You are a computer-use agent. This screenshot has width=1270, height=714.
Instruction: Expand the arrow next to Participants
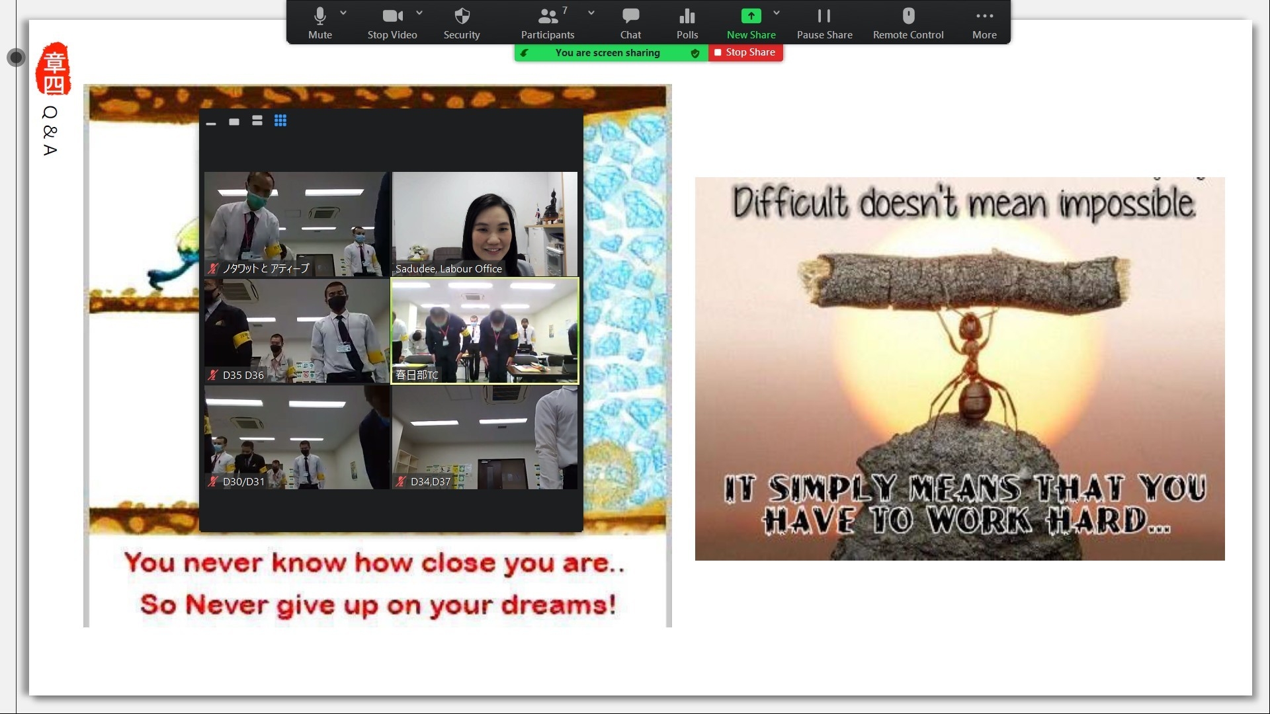[591, 13]
